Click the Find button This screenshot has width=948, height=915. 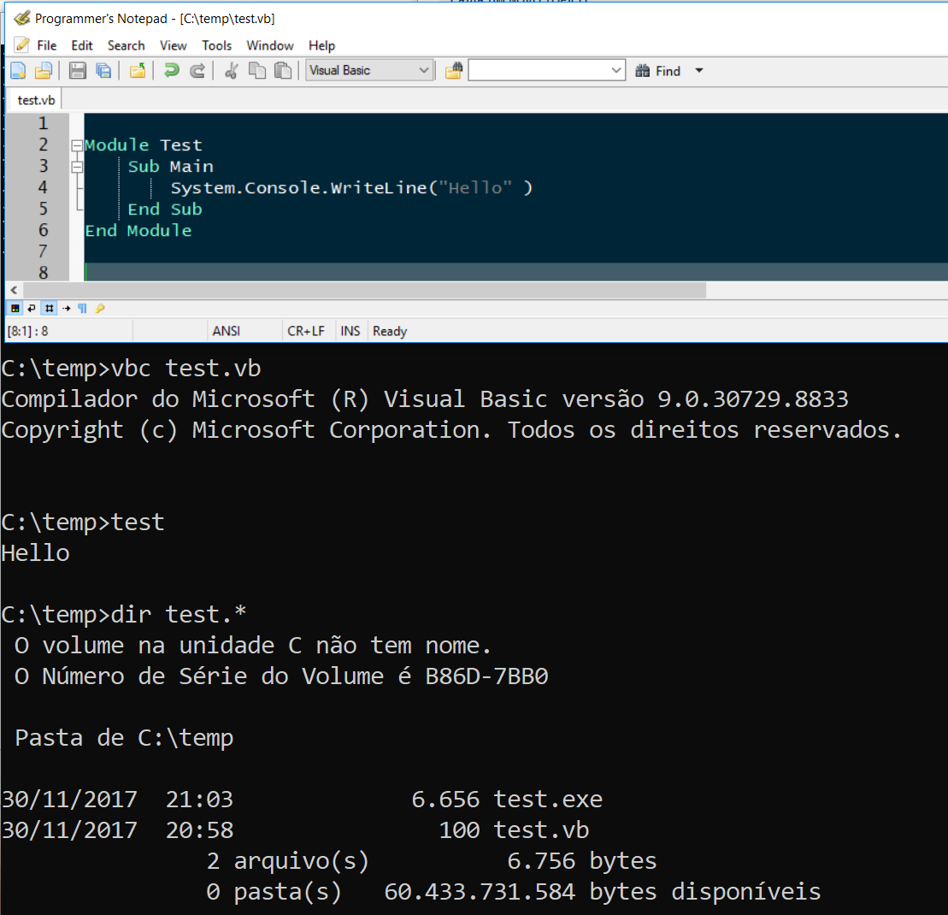point(658,71)
